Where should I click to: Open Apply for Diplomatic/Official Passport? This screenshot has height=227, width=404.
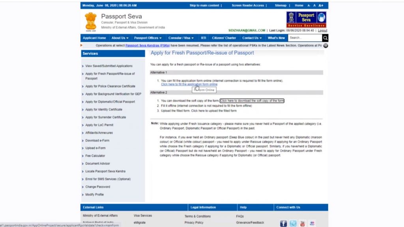[110, 102]
